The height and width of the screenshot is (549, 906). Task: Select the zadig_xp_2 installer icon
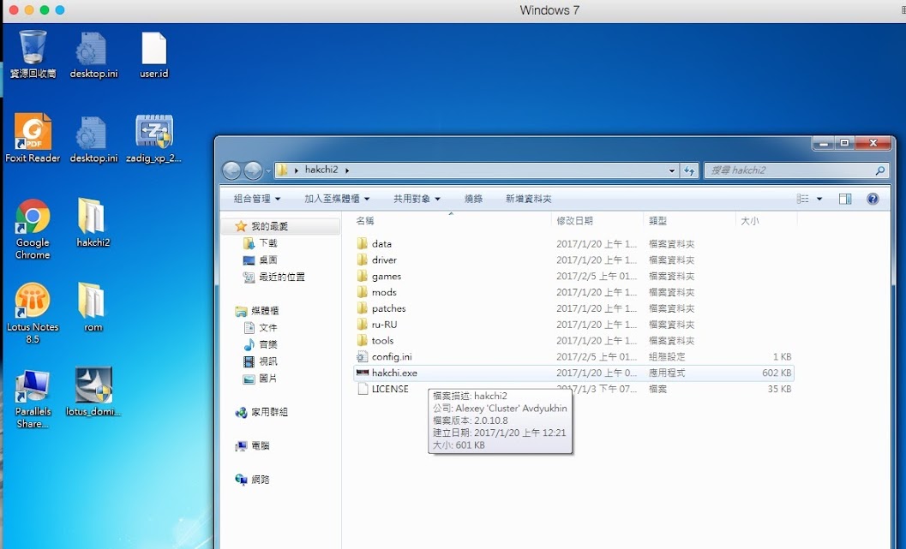(153, 138)
